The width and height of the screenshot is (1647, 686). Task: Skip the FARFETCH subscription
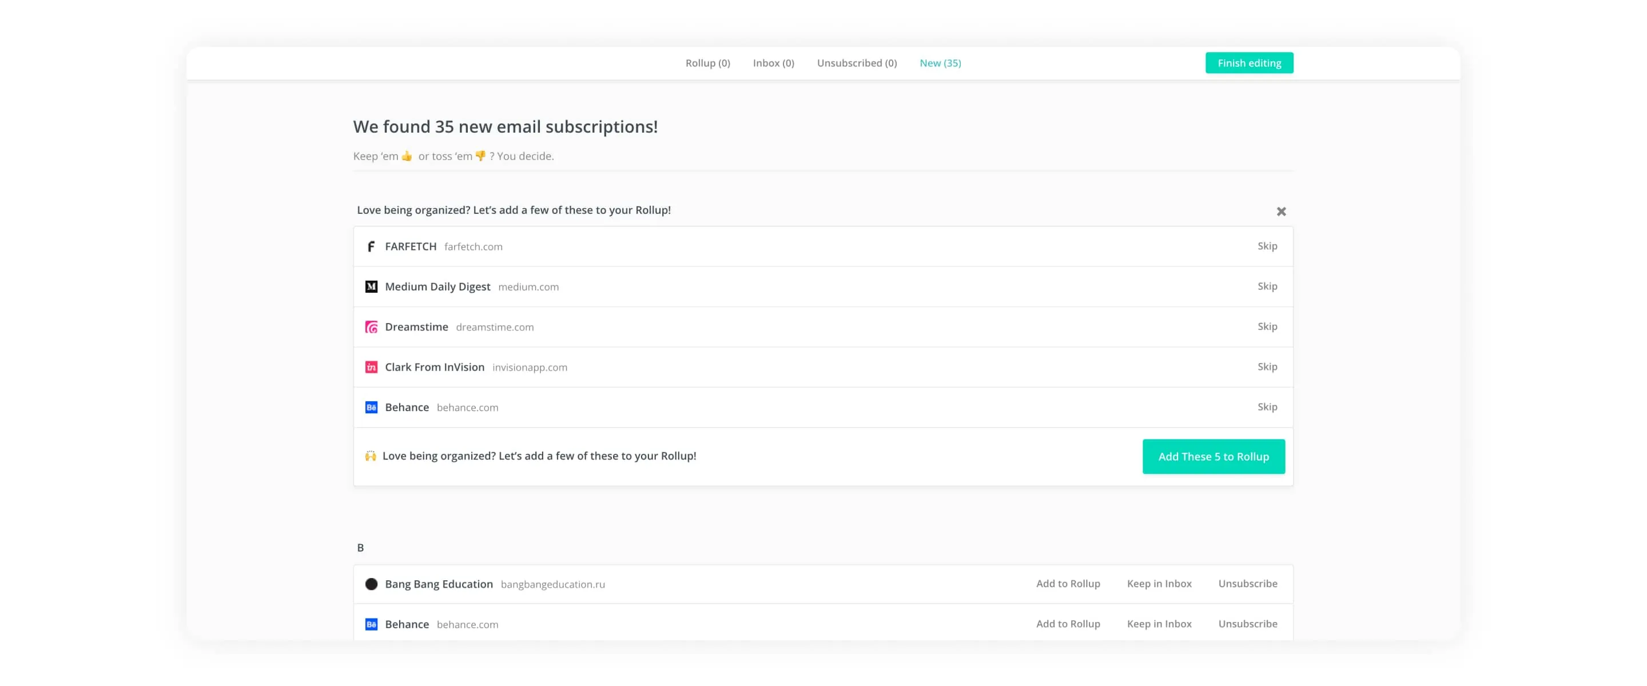click(1267, 246)
